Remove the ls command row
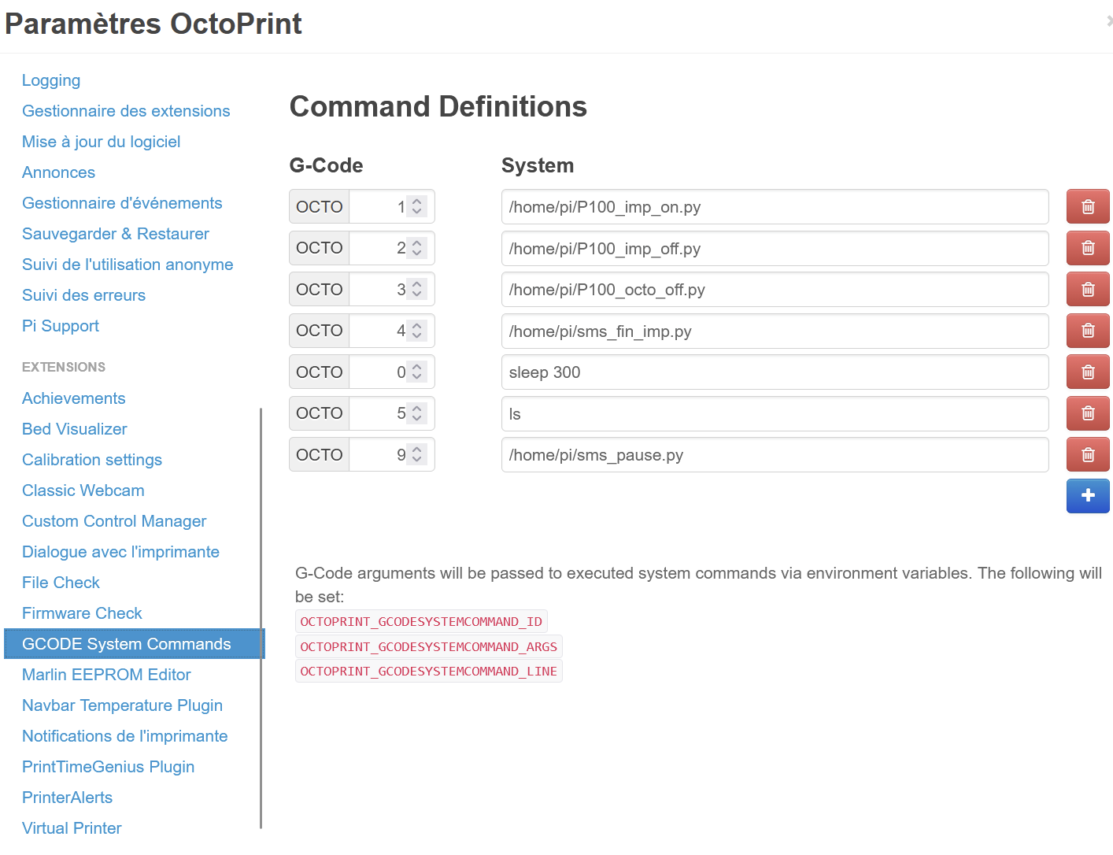 [1087, 413]
